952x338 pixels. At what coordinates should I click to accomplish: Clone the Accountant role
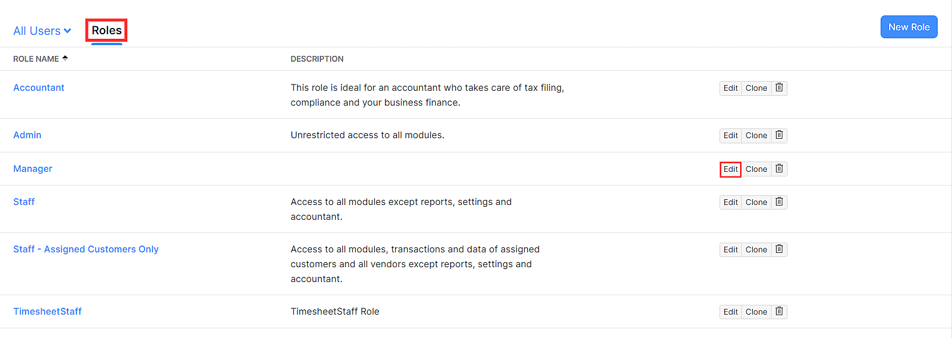pyautogui.click(x=756, y=88)
